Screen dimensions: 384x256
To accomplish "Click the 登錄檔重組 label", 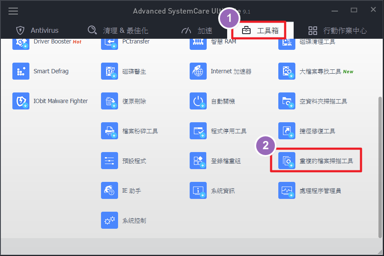I will tap(226, 161).
